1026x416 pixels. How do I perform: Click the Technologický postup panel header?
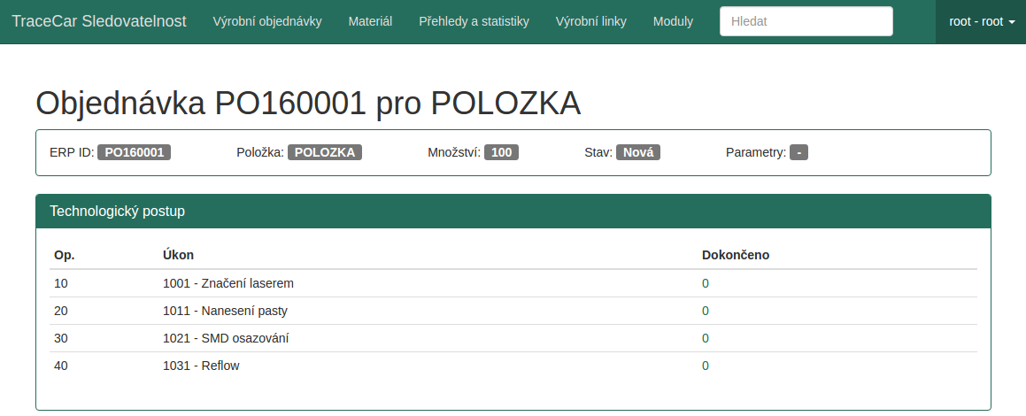[513, 212]
